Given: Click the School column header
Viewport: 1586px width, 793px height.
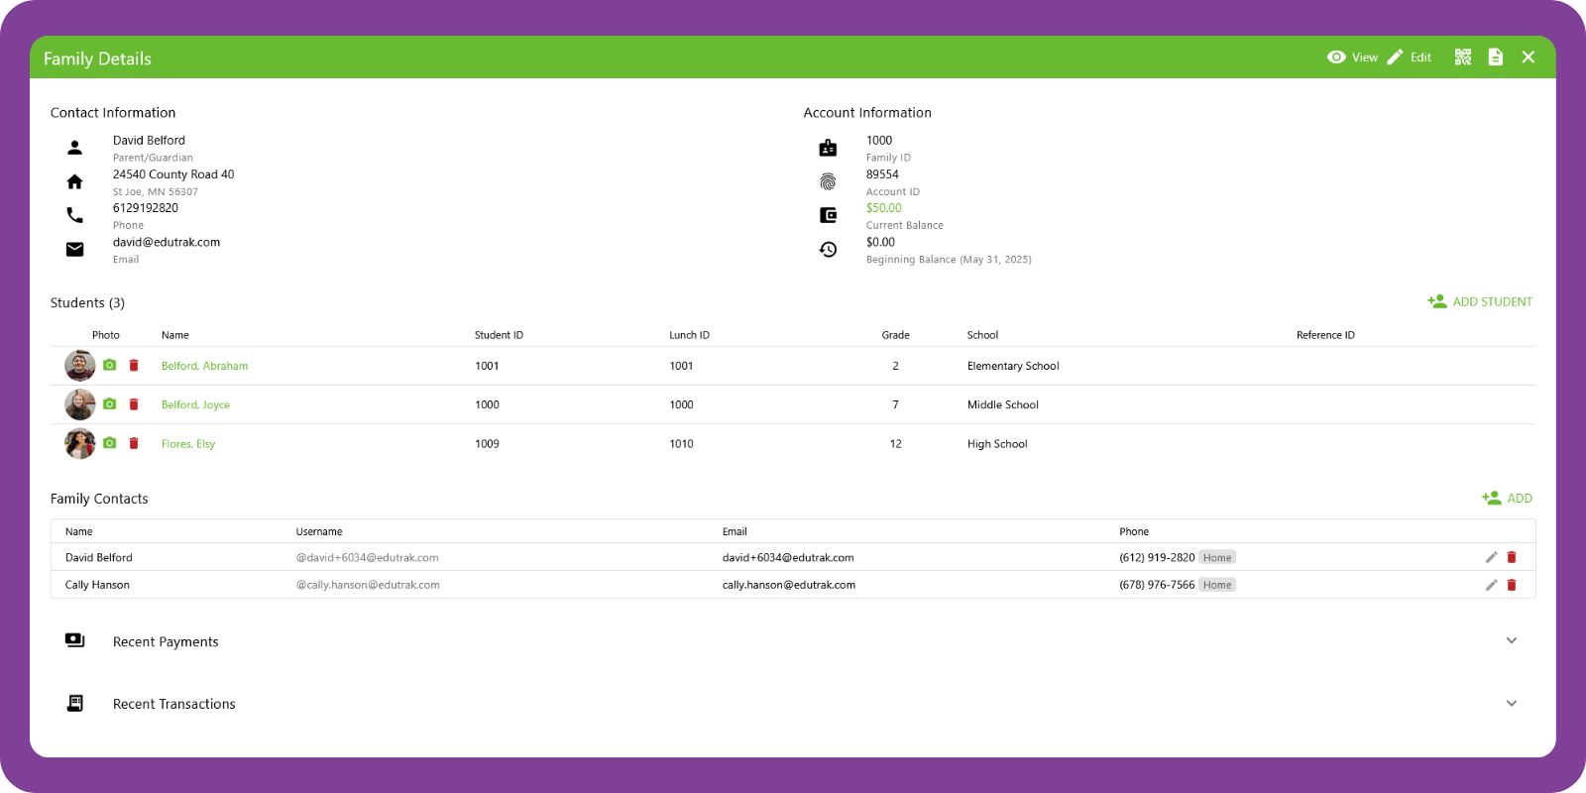Looking at the screenshot, I should click(982, 335).
